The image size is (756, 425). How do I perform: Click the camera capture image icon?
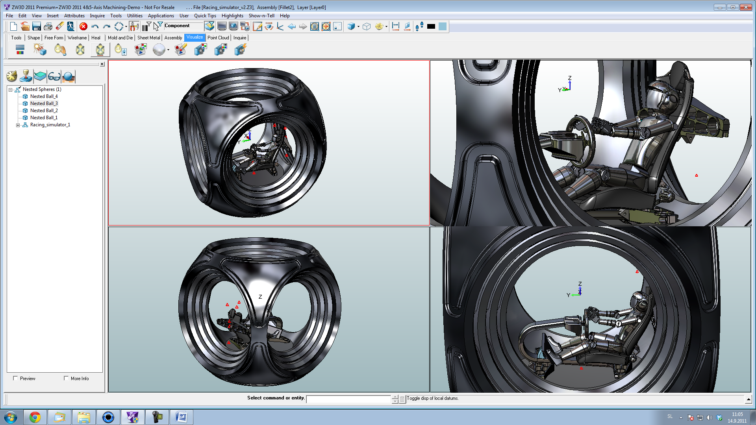coord(200,50)
